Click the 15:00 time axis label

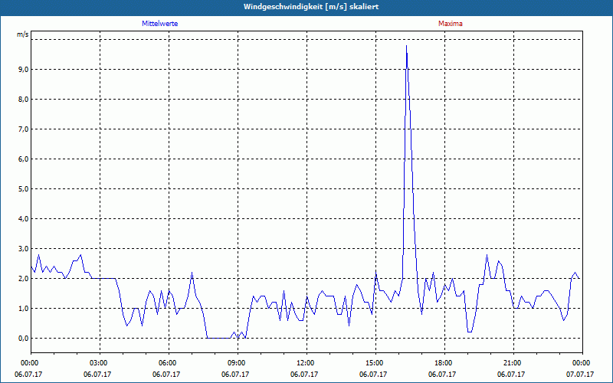375,363
